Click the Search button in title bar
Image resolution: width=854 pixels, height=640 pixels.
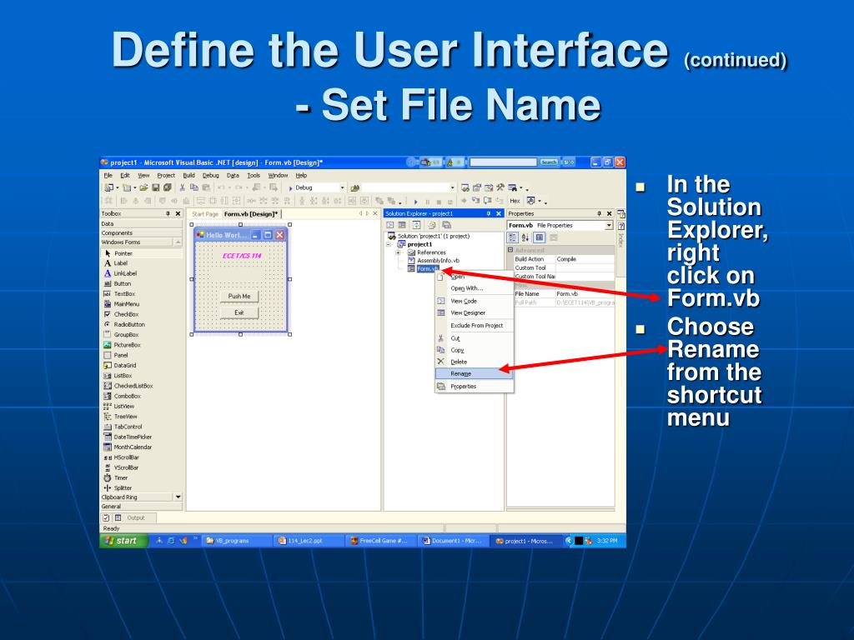[x=549, y=162]
